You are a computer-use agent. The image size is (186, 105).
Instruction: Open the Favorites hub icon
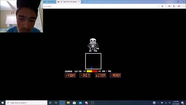169,6
